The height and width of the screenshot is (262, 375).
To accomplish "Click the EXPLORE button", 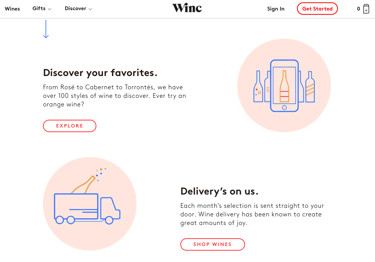I will coord(69,126).
